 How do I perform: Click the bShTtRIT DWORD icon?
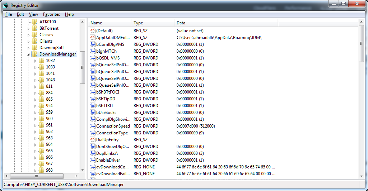(x=93, y=105)
